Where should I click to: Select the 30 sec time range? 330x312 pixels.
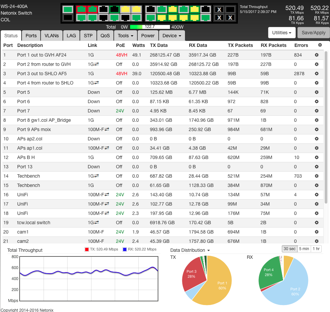[289, 249]
